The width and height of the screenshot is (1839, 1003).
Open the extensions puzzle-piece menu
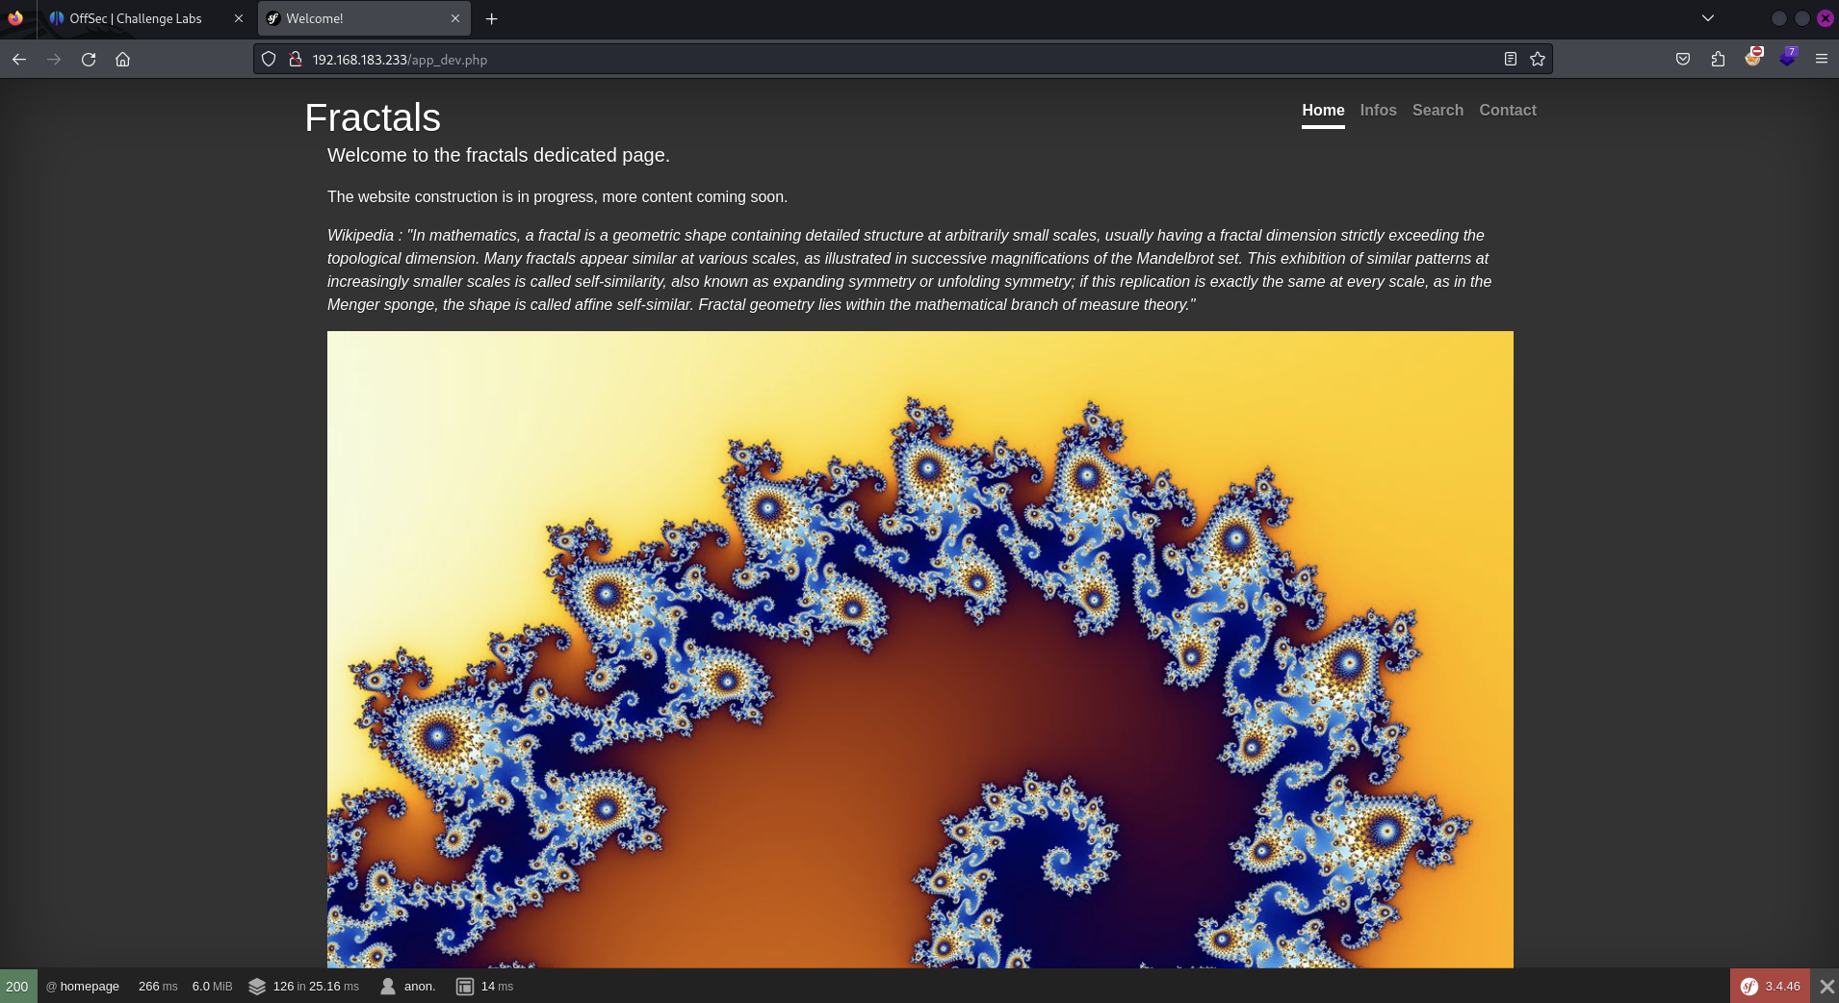click(x=1718, y=60)
